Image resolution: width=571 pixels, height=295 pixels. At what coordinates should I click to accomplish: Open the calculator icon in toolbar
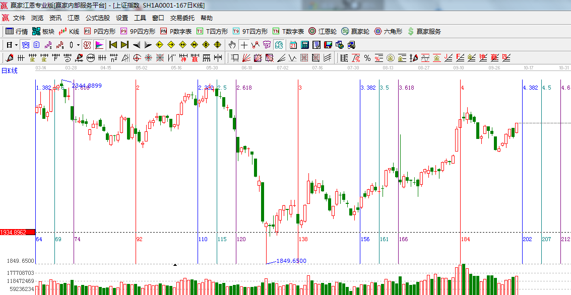click(304, 45)
